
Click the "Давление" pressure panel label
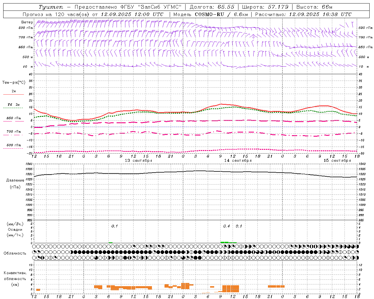(x=15, y=180)
